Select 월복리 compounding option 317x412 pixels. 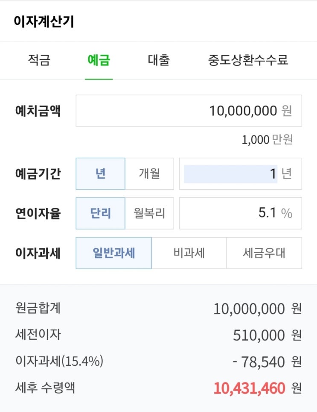point(149,213)
